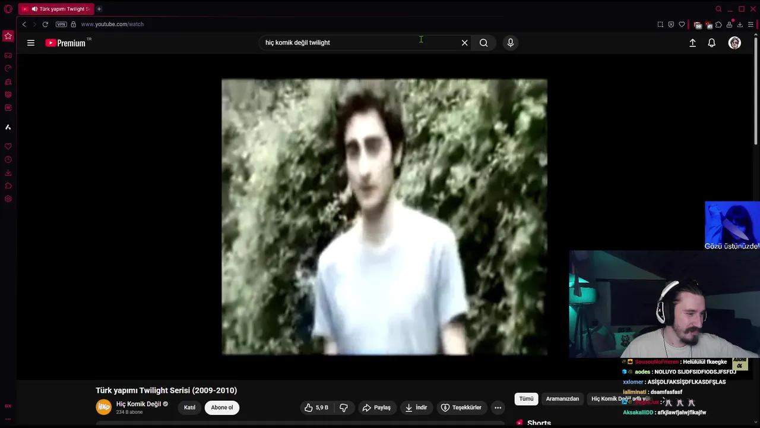Open YouTube account avatar menu
Viewport: 760px width, 428px height.
734,43
